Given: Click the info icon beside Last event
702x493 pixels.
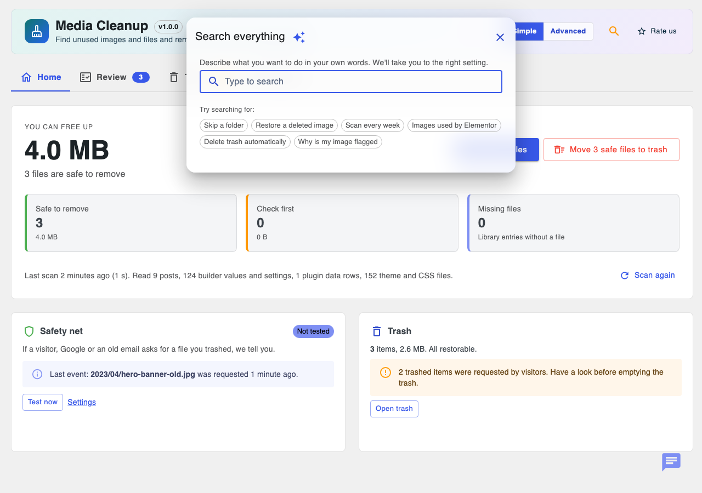Looking at the screenshot, I should (x=37, y=374).
